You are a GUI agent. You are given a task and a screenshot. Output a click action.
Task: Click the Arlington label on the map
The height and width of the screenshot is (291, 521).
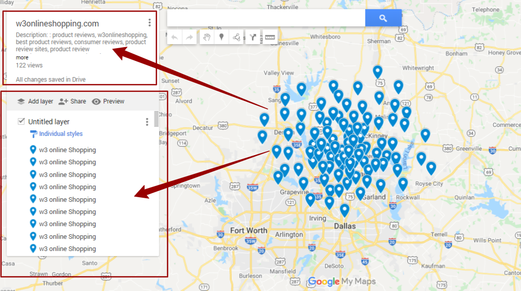tap(289, 234)
